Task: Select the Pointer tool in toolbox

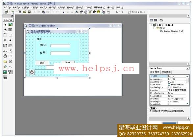Action: [x=5, y=25]
